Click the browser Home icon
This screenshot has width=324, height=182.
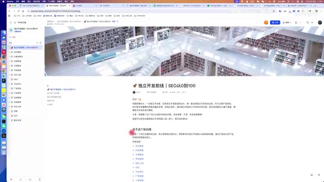23,11
